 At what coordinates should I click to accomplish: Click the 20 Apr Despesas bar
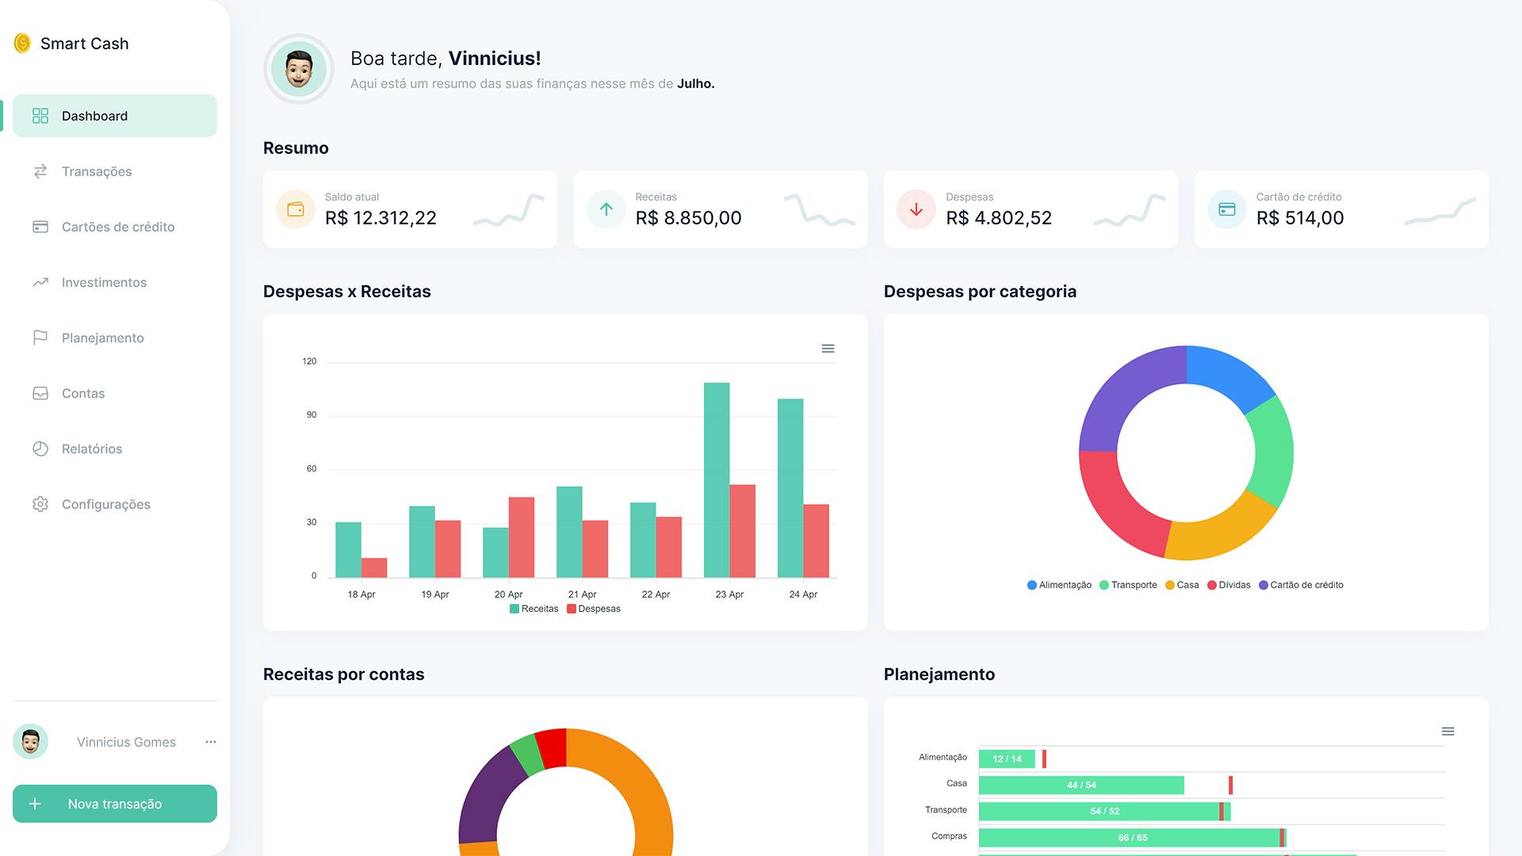[522, 537]
